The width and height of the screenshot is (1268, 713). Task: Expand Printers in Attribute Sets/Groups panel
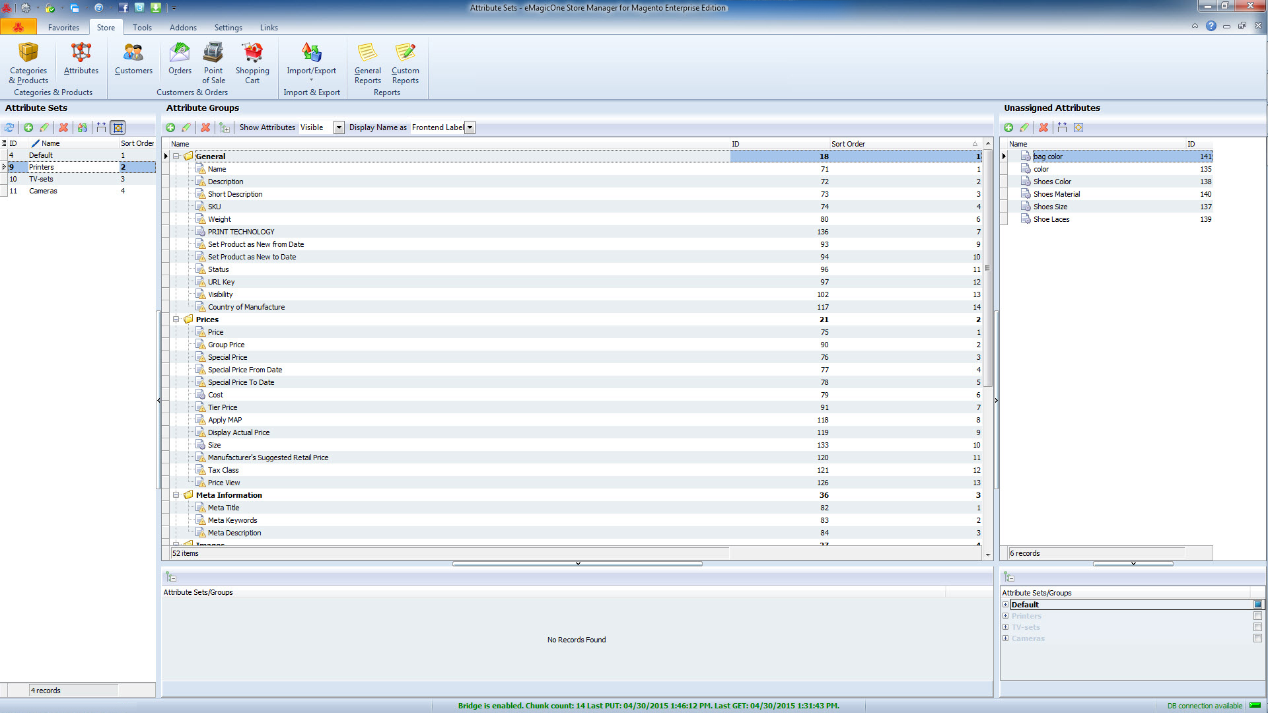click(1005, 616)
